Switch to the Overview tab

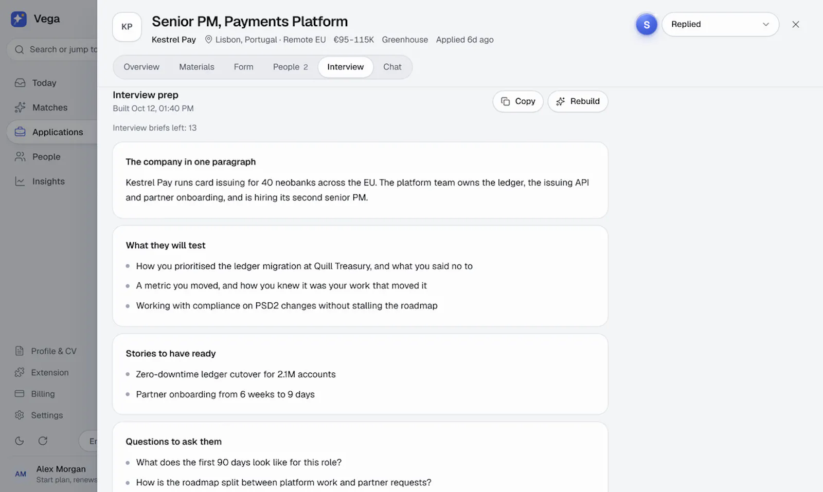[x=141, y=67]
